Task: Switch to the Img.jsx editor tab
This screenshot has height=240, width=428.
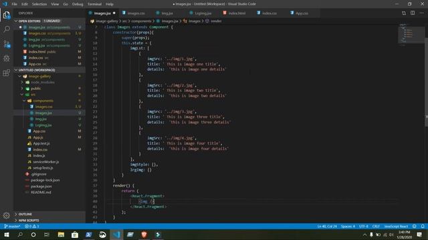Action: 167,13
